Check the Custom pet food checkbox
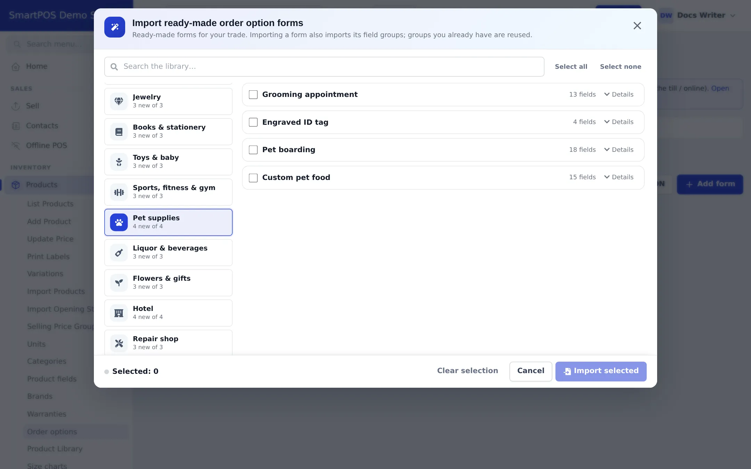This screenshot has height=469, width=751. (253, 178)
